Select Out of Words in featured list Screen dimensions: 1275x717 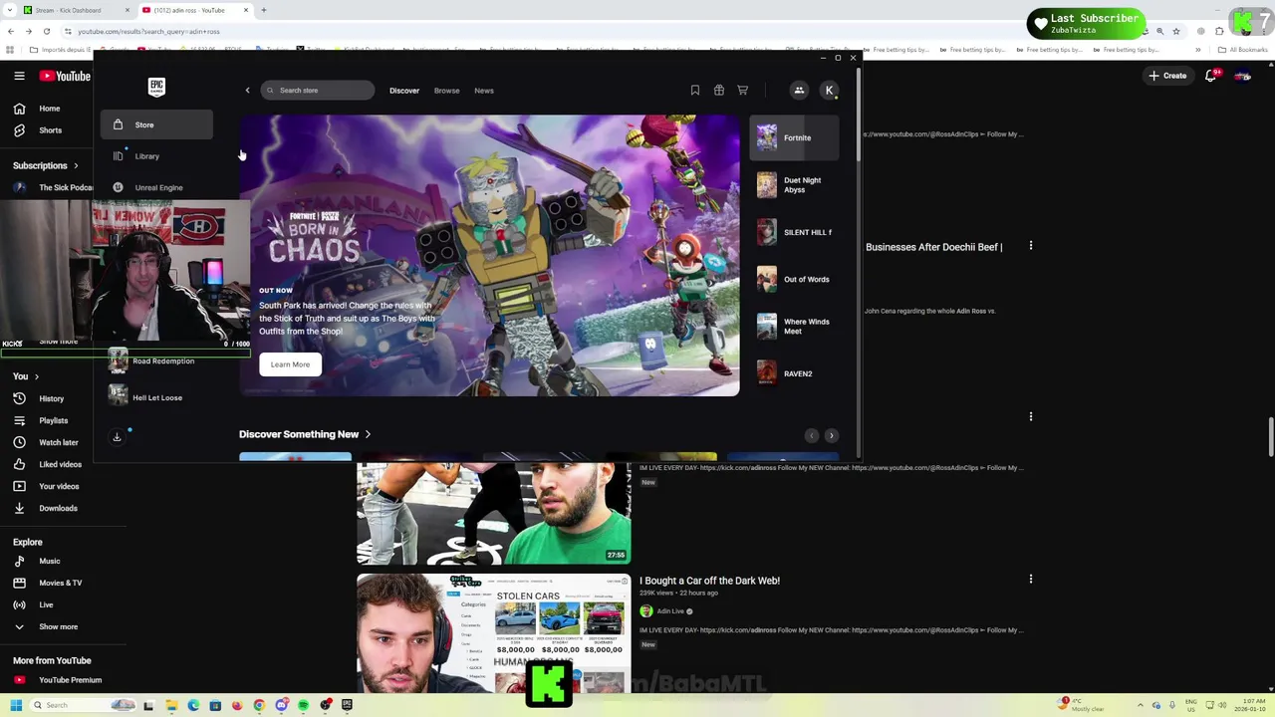[x=794, y=279]
